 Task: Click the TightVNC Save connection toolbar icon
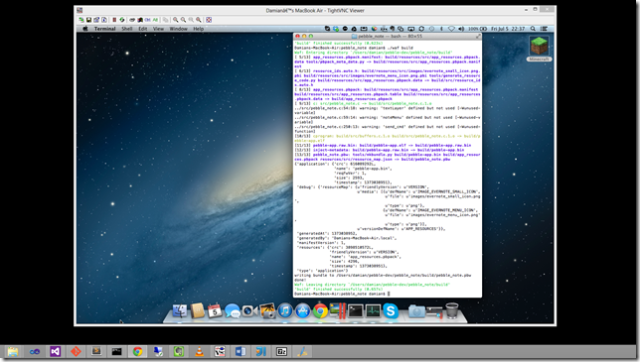(89, 20)
